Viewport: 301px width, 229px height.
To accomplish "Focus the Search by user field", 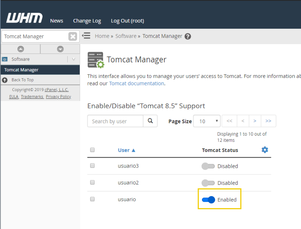I will coord(115,121).
